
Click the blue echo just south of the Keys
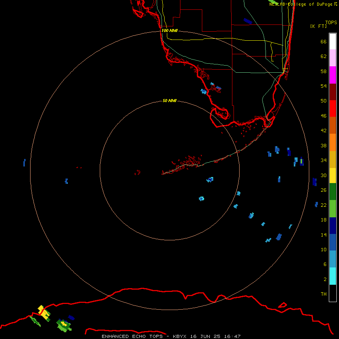tap(210, 179)
